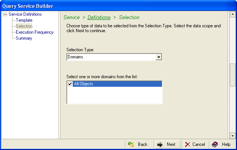Viewport: 237px width, 150px height.
Task: Click the red Cancel X icon
Action: click(x=187, y=144)
